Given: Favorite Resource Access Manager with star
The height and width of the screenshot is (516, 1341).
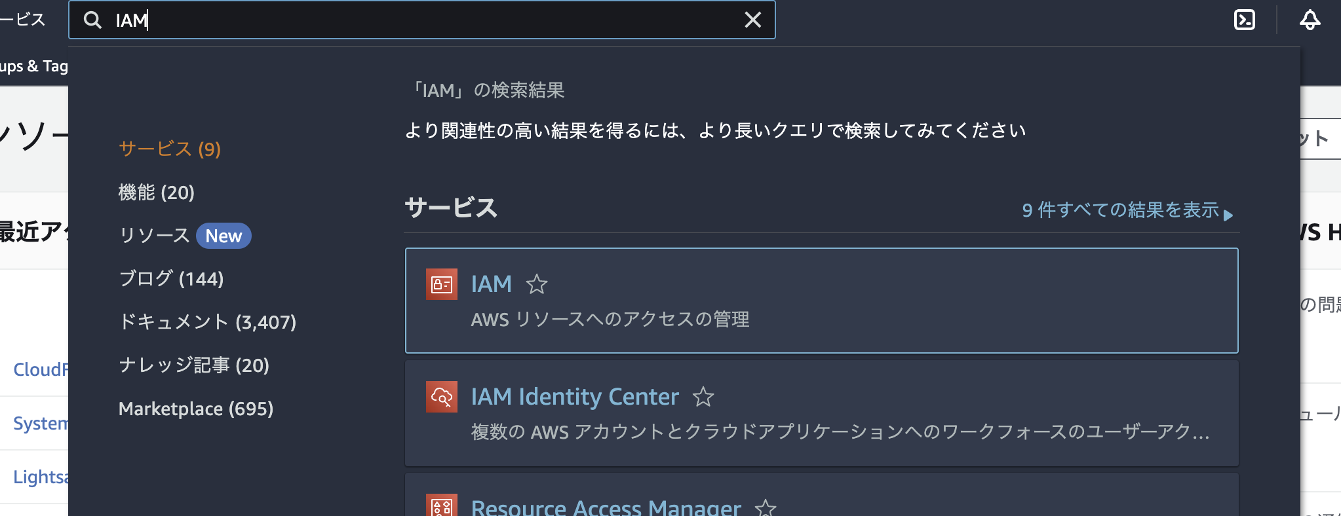Looking at the screenshot, I should (x=766, y=507).
